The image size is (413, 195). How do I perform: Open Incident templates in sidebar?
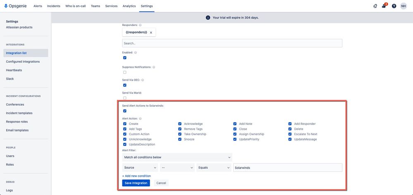click(x=19, y=113)
